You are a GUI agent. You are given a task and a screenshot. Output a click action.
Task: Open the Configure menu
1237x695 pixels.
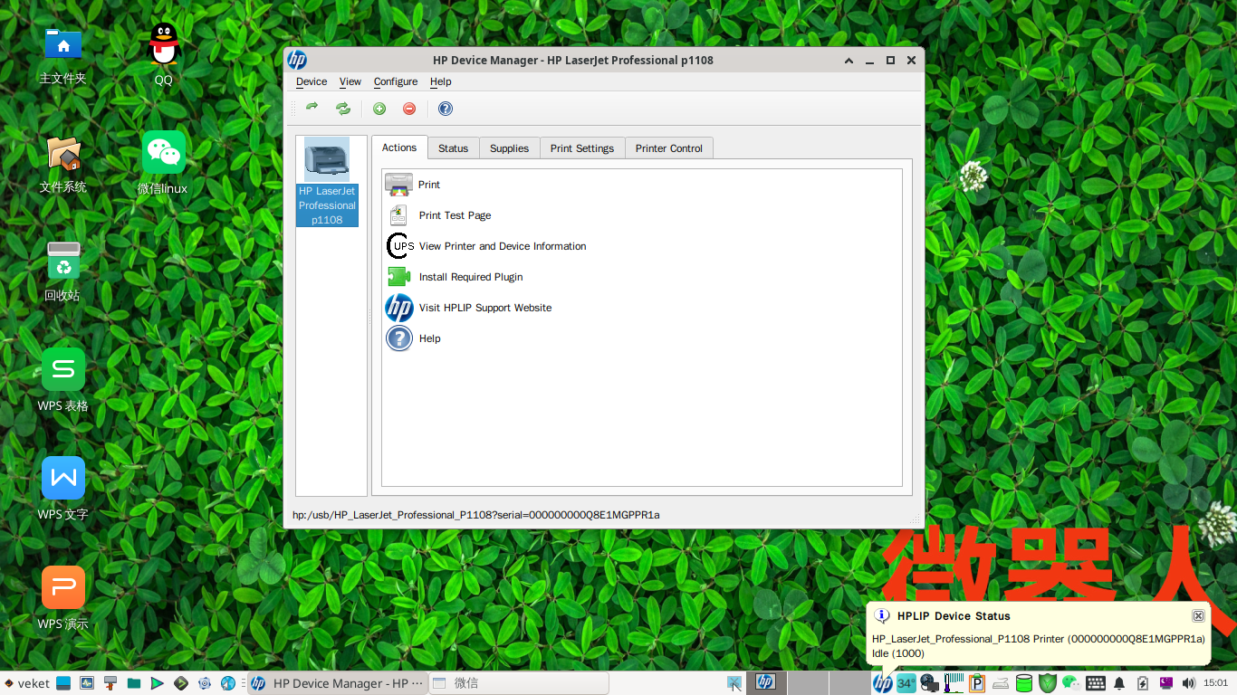tap(396, 81)
